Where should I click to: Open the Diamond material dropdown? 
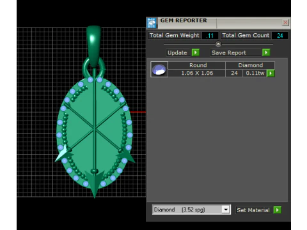point(226,210)
